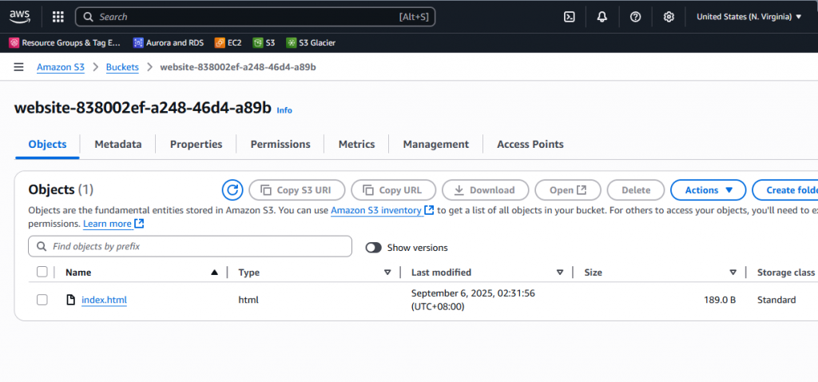Sort by Name column ascending arrow
This screenshot has width=818, height=382.
tap(214, 273)
